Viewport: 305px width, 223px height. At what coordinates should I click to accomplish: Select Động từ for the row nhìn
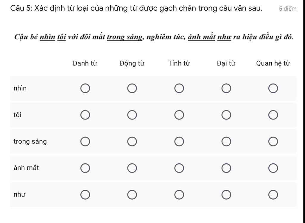tap(132, 88)
